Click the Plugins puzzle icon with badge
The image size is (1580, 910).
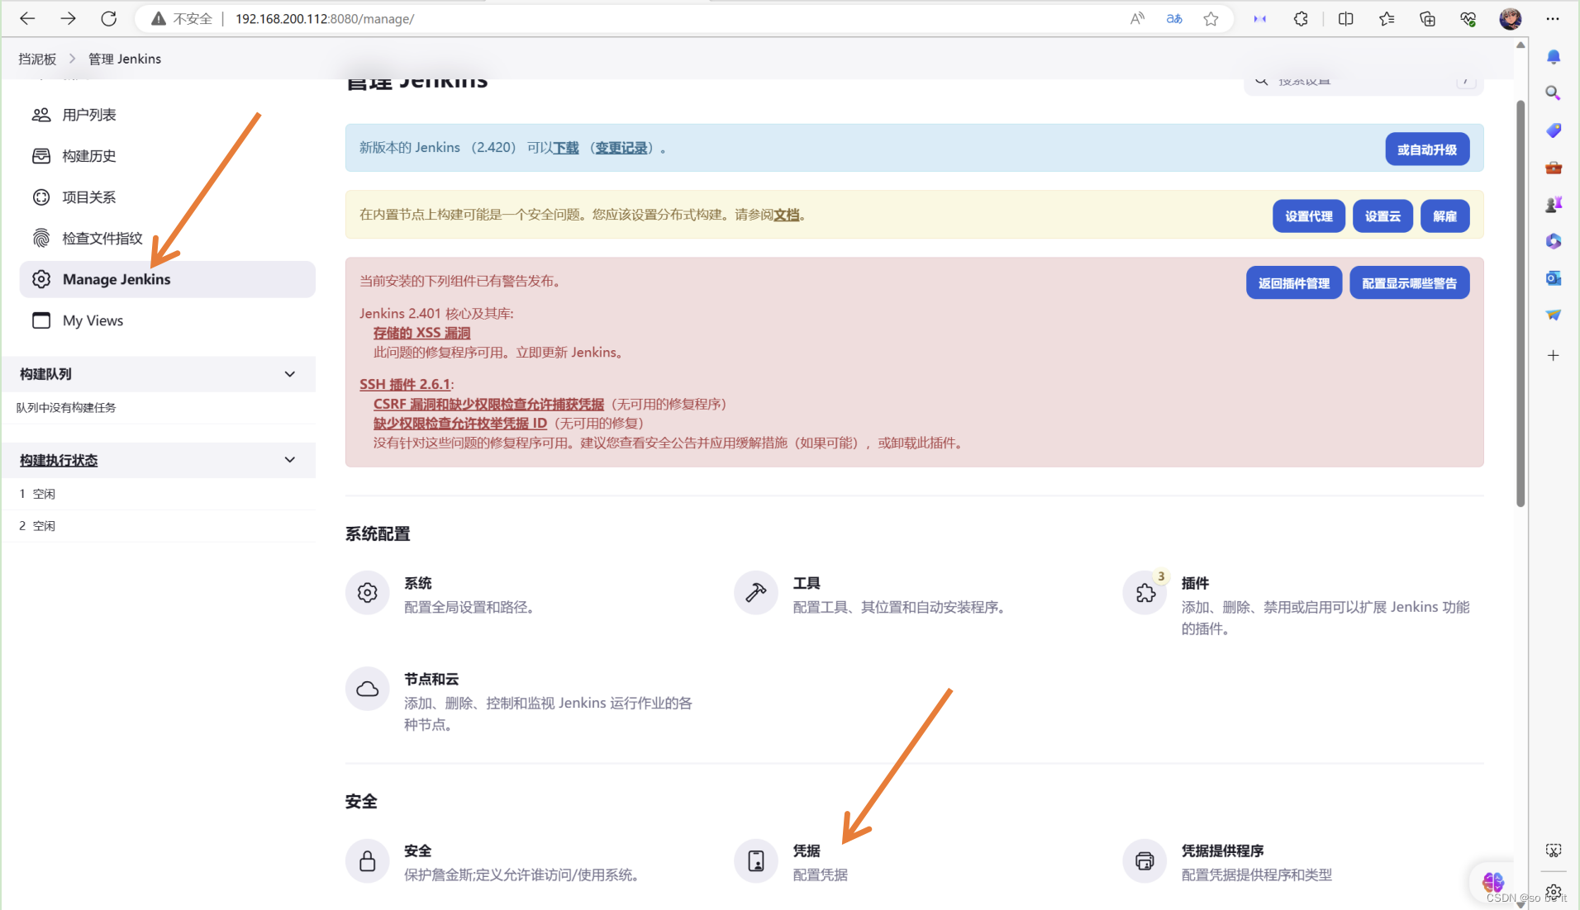[1145, 592]
